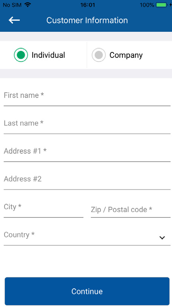Tap the Customer Information header title
The height and width of the screenshot is (307, 172).
(x=87, y=20)
